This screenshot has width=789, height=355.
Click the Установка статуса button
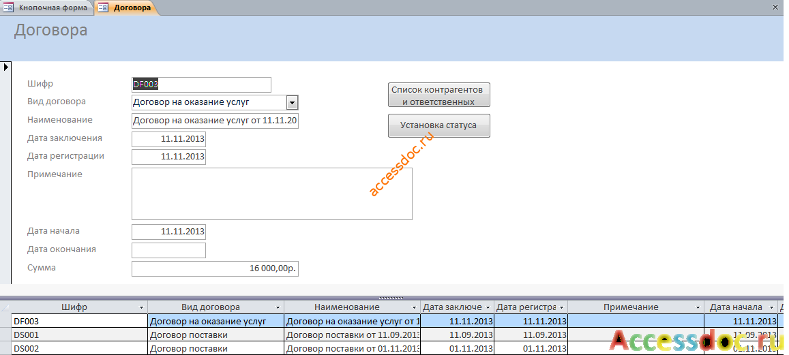438,125
